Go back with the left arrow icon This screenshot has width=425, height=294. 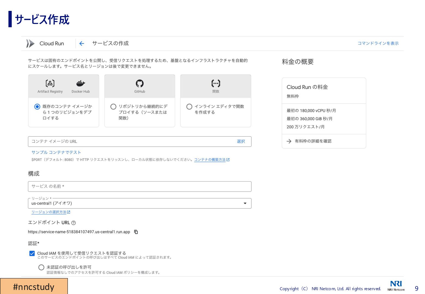coord(81,44)
